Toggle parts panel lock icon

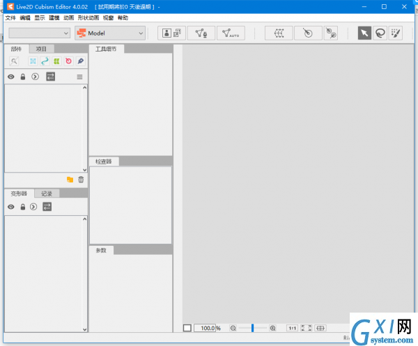[23, 77]
